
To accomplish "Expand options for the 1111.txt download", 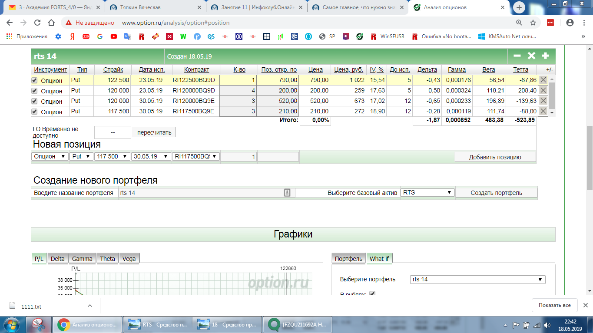I will [x=90, y=306].
